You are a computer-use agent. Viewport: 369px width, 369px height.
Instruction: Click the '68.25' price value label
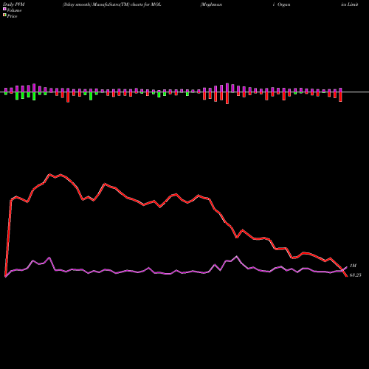pyautogui.click(x=355, y=275)
